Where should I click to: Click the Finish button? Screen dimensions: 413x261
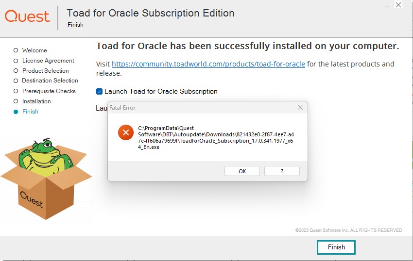[336, 247]
